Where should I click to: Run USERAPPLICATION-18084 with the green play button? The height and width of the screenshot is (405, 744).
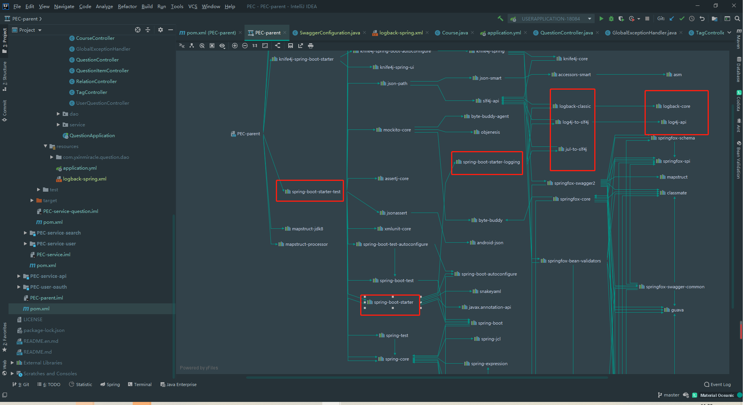point(601,19)
